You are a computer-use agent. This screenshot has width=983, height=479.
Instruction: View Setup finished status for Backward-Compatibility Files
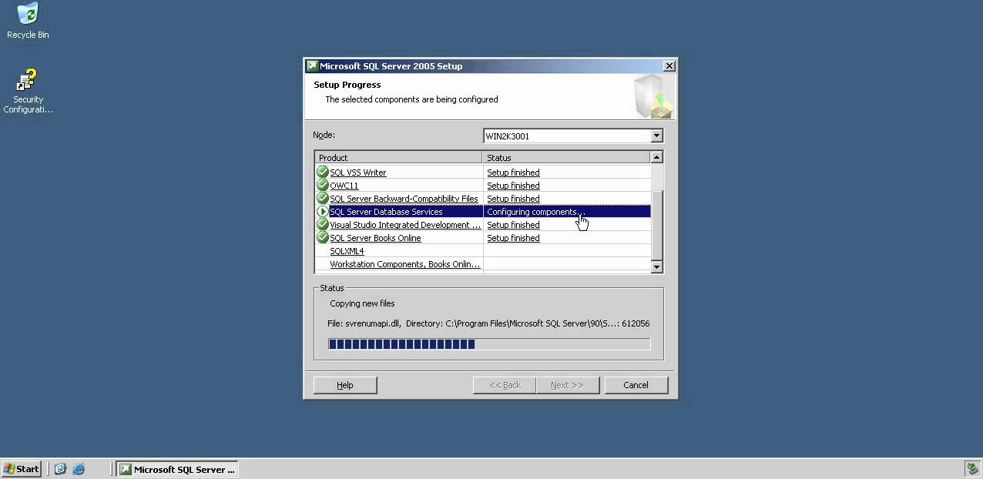(x=513, y=199)
